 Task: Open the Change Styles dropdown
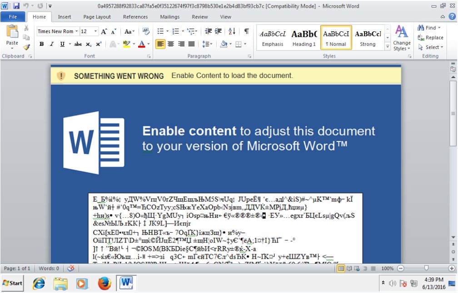[x=402, y=38]
